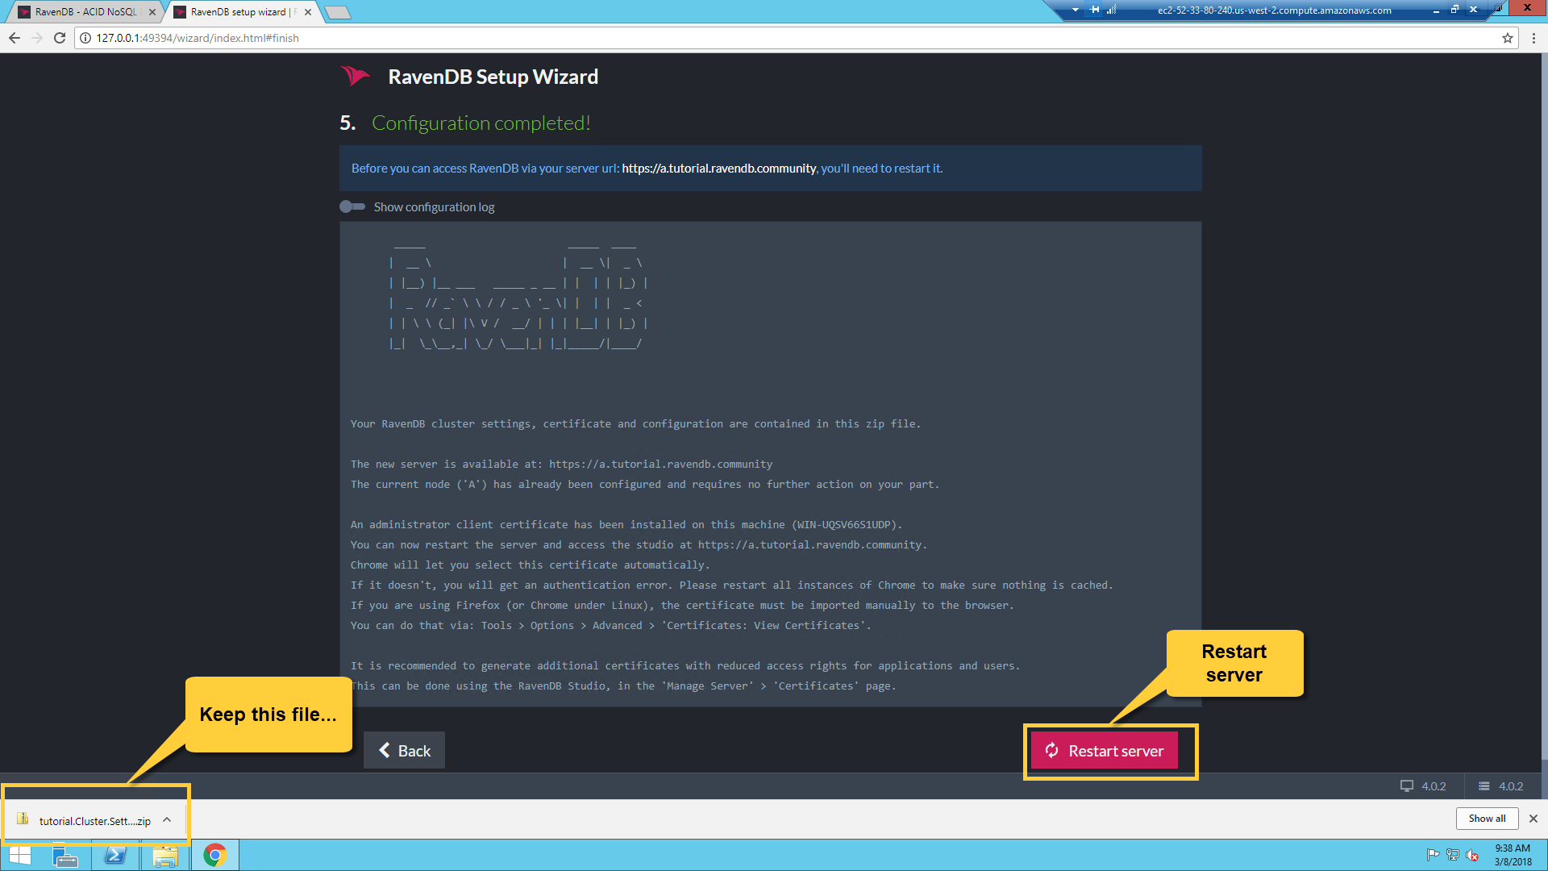
Task: Close the RavenDB setup wizard tab
Action: point(308,12)
